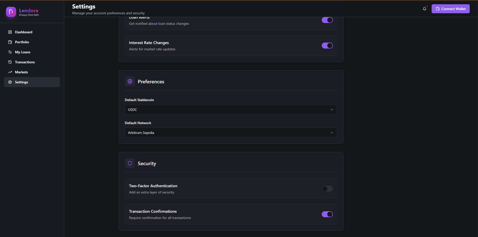
Task: Click the My Loans arrows icon
Action: click(x=10, y=52)
